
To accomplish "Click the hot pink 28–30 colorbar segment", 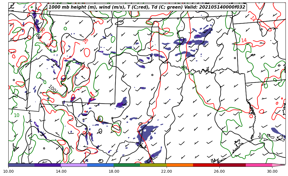I will pyautogui.click(x=259, y=165).
